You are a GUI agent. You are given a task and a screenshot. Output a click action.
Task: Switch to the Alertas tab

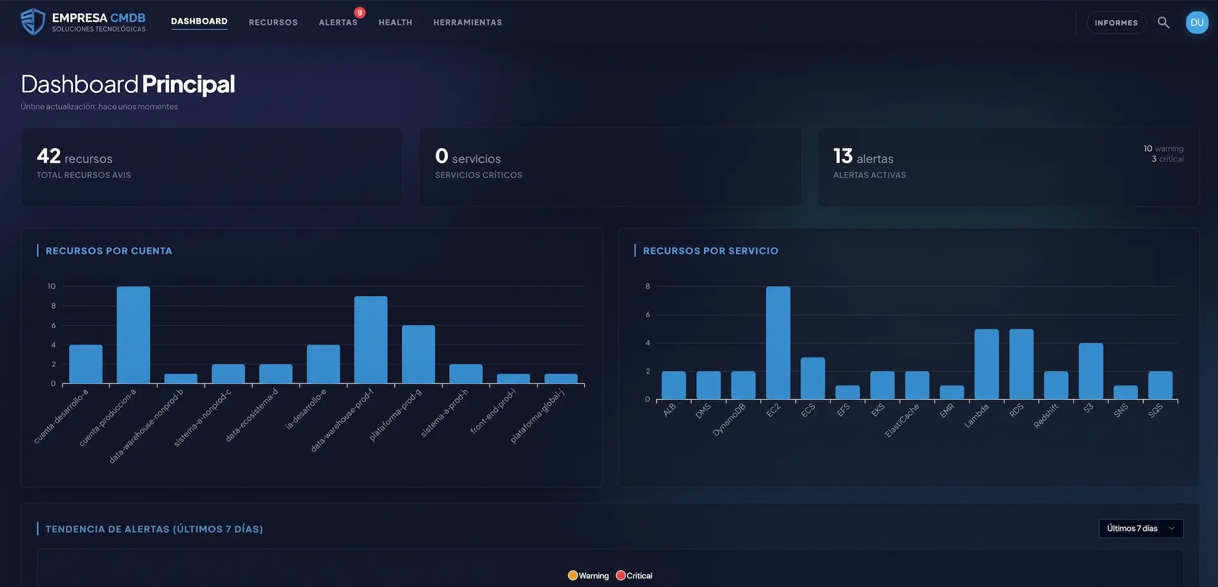(338, 22)
